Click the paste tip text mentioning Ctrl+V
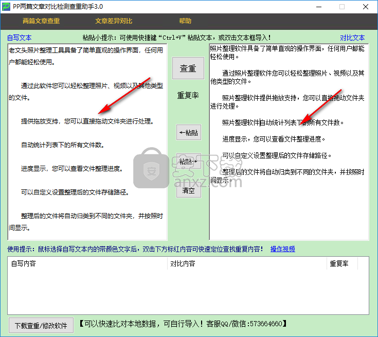 (x=177, y=38)
